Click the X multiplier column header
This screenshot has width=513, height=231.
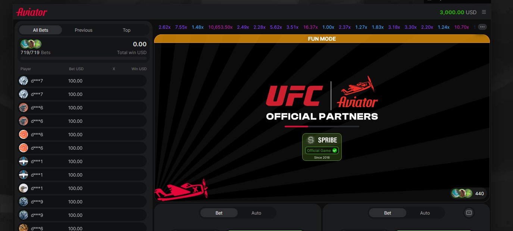(x=114, y=69)
